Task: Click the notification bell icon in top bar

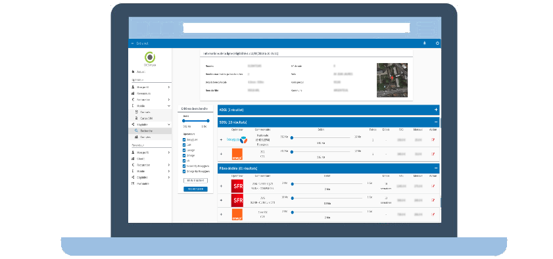Action: [424, 43]
